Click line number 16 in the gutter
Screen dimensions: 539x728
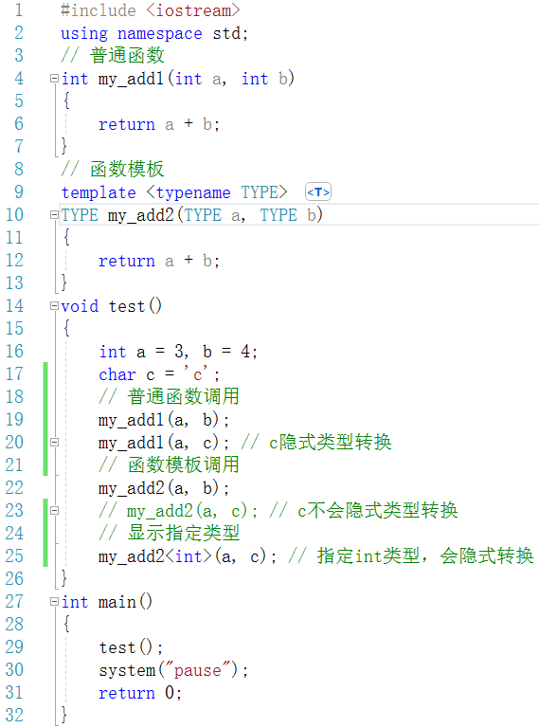pyautogui.click(x=14, y=352)
